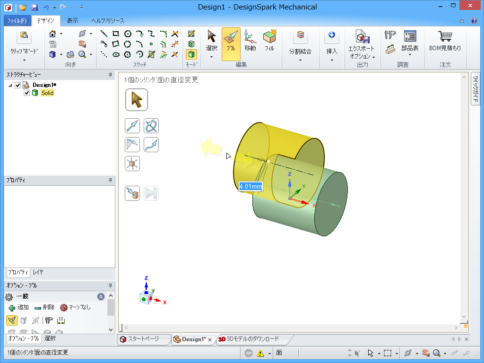Pick the Revolve tool guide
The width and height of the screenshot is (484, 363).
(x=151, y=126)
